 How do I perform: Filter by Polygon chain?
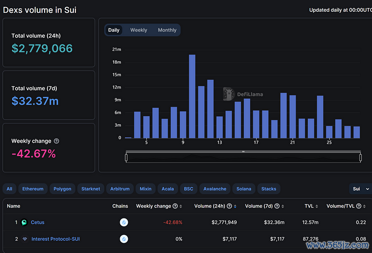pos(62,189)
